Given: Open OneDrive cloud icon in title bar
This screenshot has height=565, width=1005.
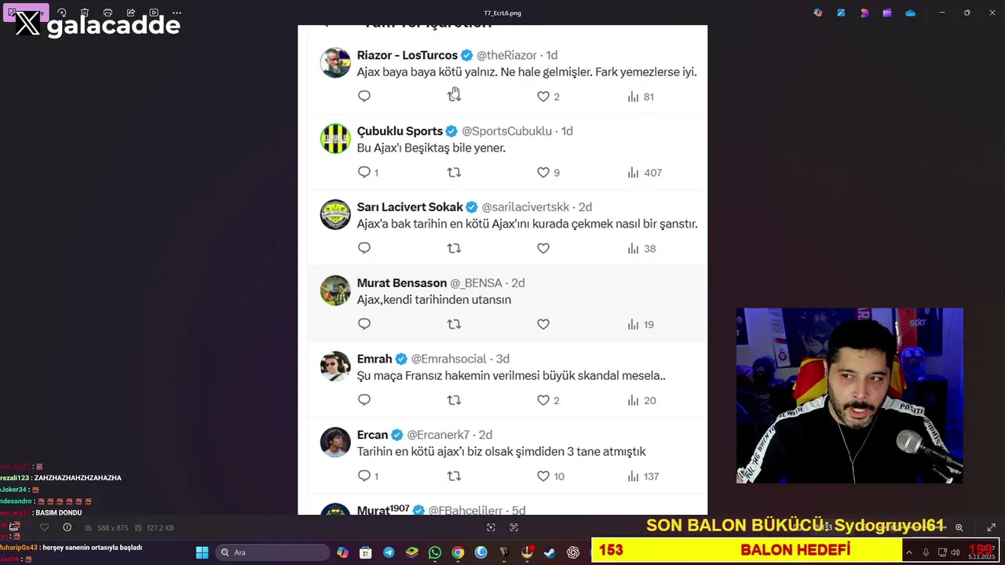Looking at the screenshot, I should 910,13.
